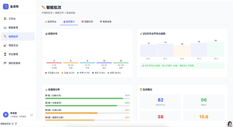Click the blue 80-89 良好 distribution bar
Image resolution: width=233 pixels, height=127 pixels.
click(x=104, y=63)
